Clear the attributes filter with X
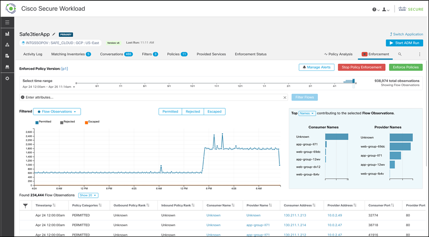 pos(284,97)
